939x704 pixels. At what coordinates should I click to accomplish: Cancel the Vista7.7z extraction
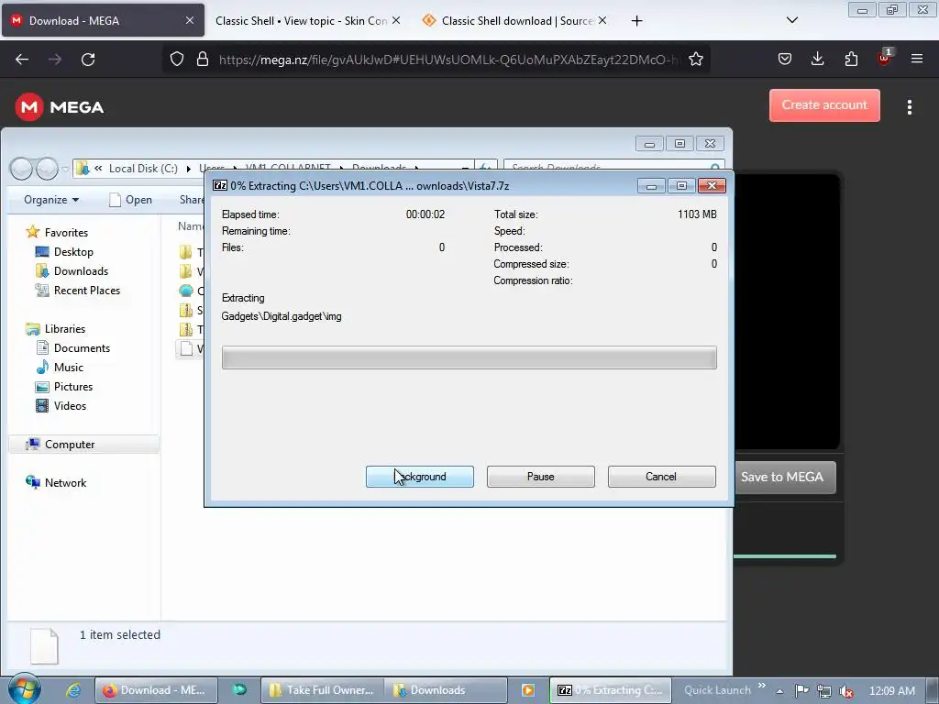[x=662, y=477]
